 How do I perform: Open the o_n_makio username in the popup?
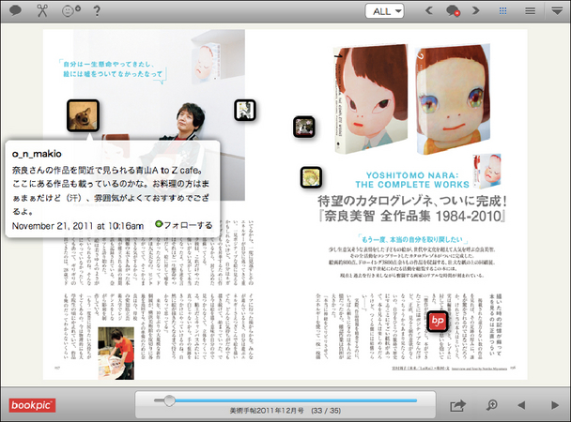[37, 154]
